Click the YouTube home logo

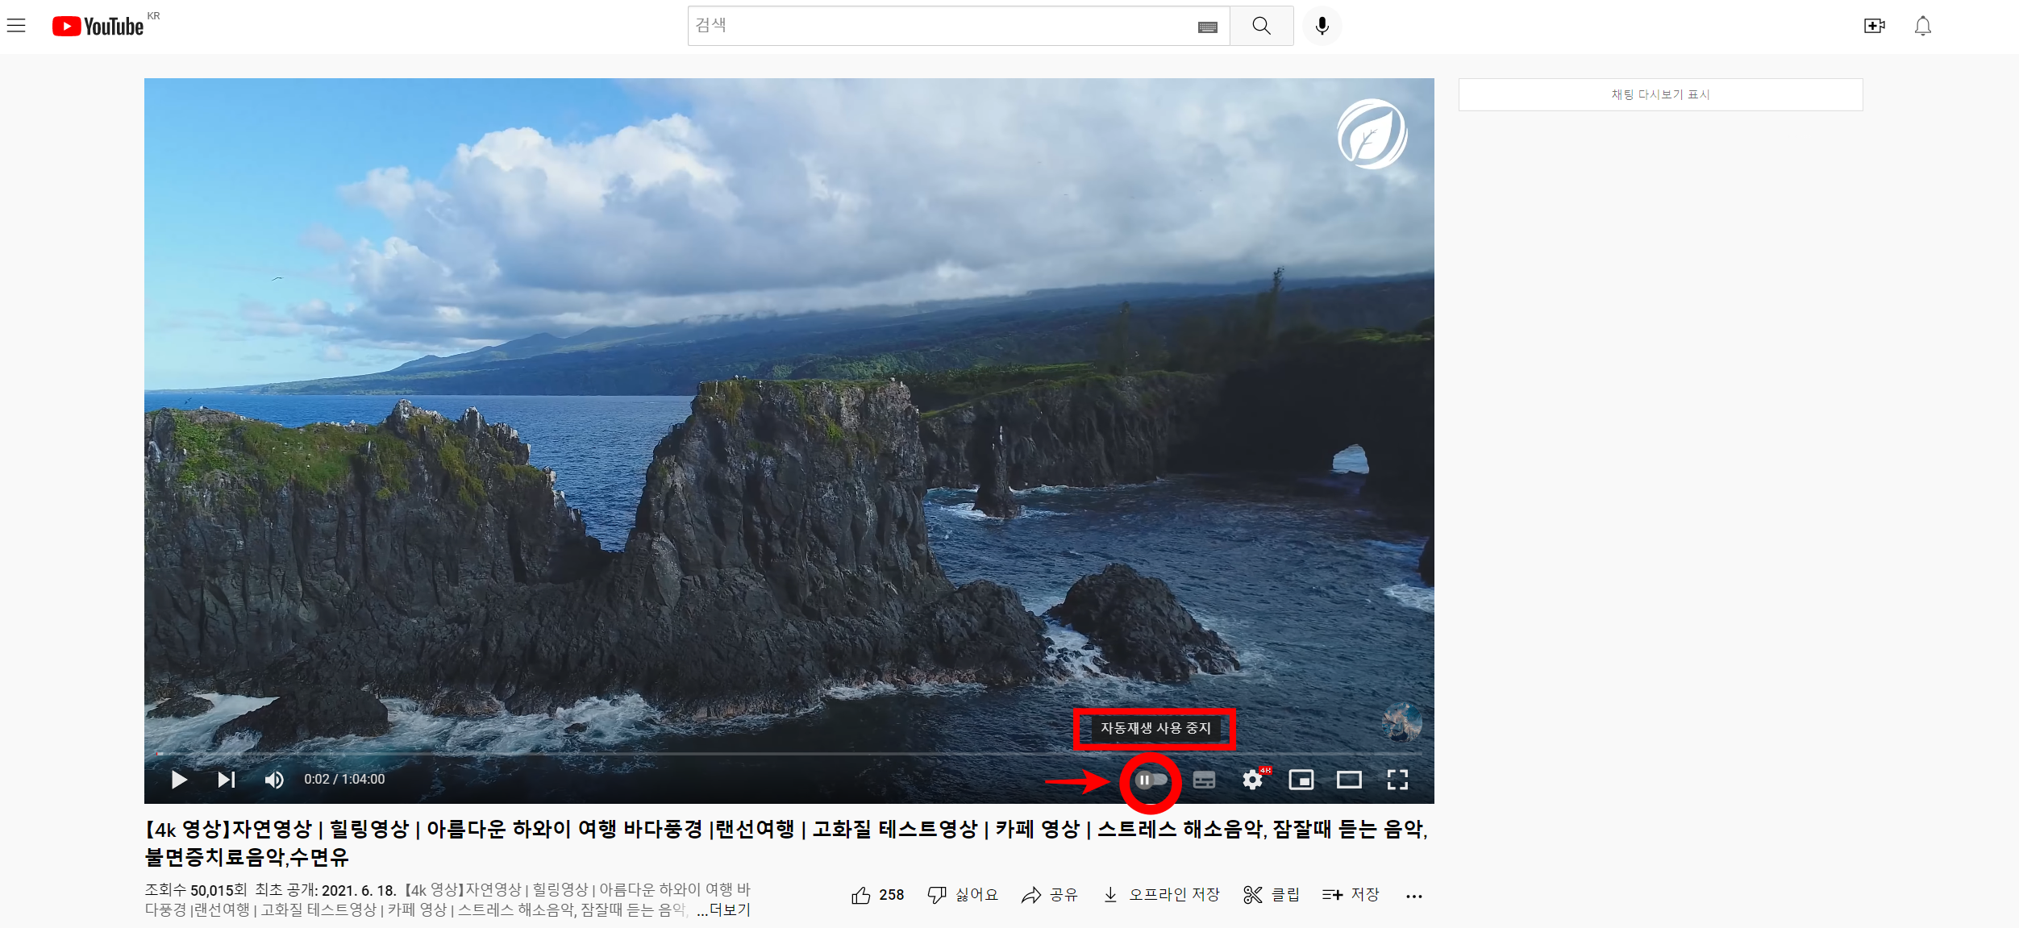point(98,27)
